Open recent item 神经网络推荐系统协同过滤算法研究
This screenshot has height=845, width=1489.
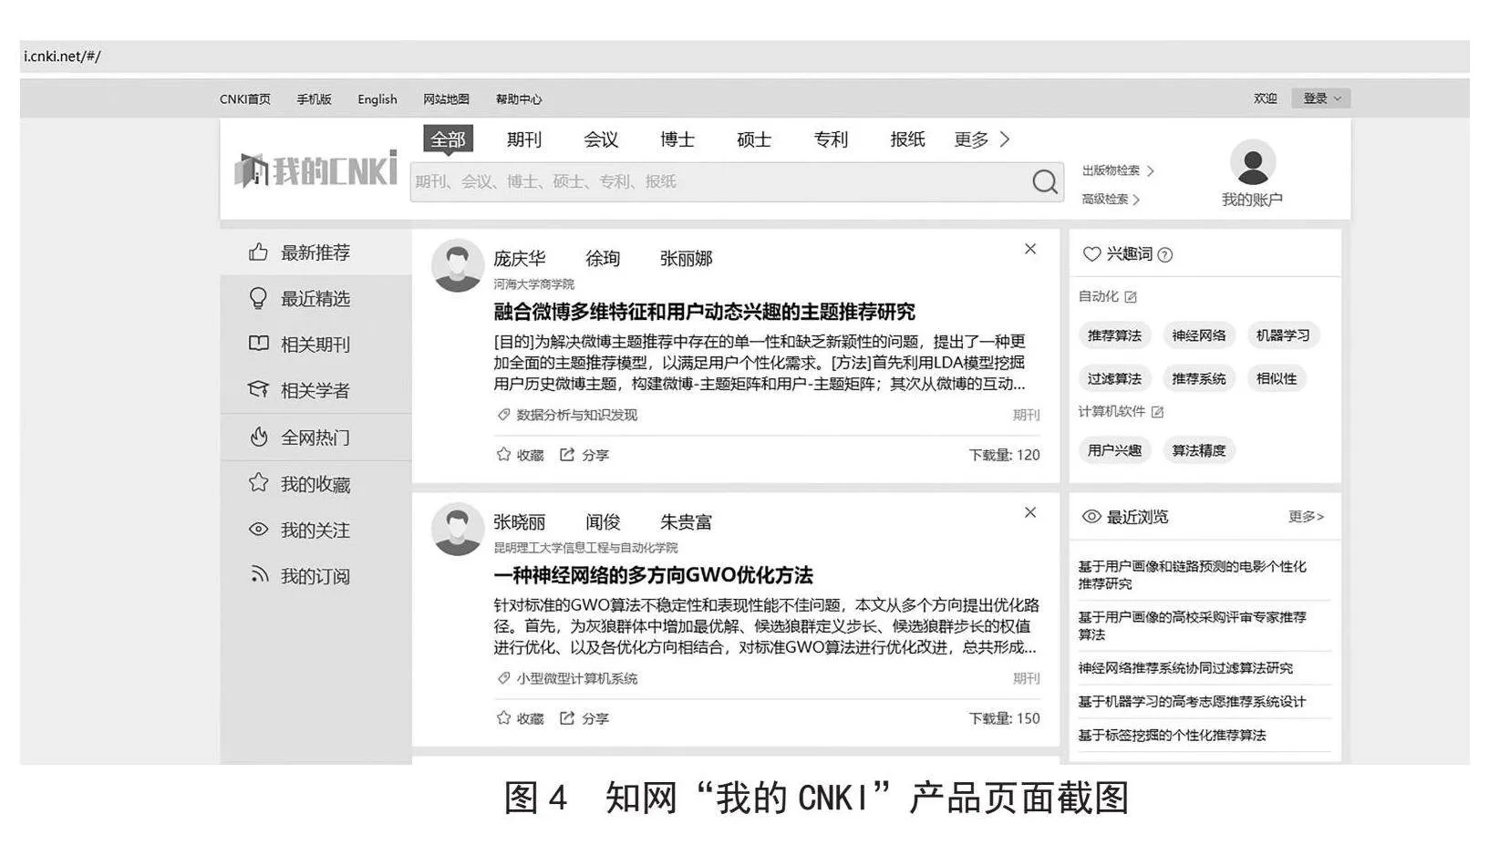[1185, 668]
